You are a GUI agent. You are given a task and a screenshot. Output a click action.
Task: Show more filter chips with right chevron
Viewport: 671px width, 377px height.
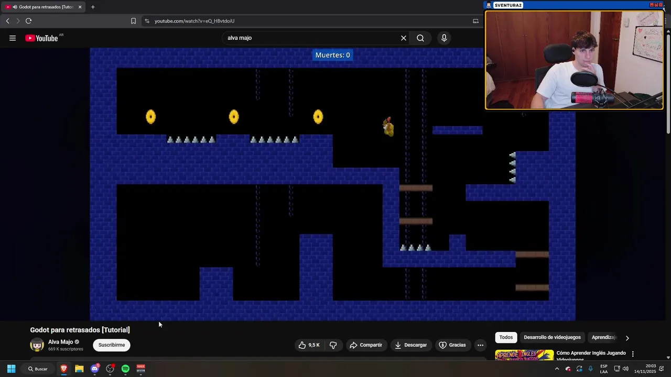pos(627,338)
